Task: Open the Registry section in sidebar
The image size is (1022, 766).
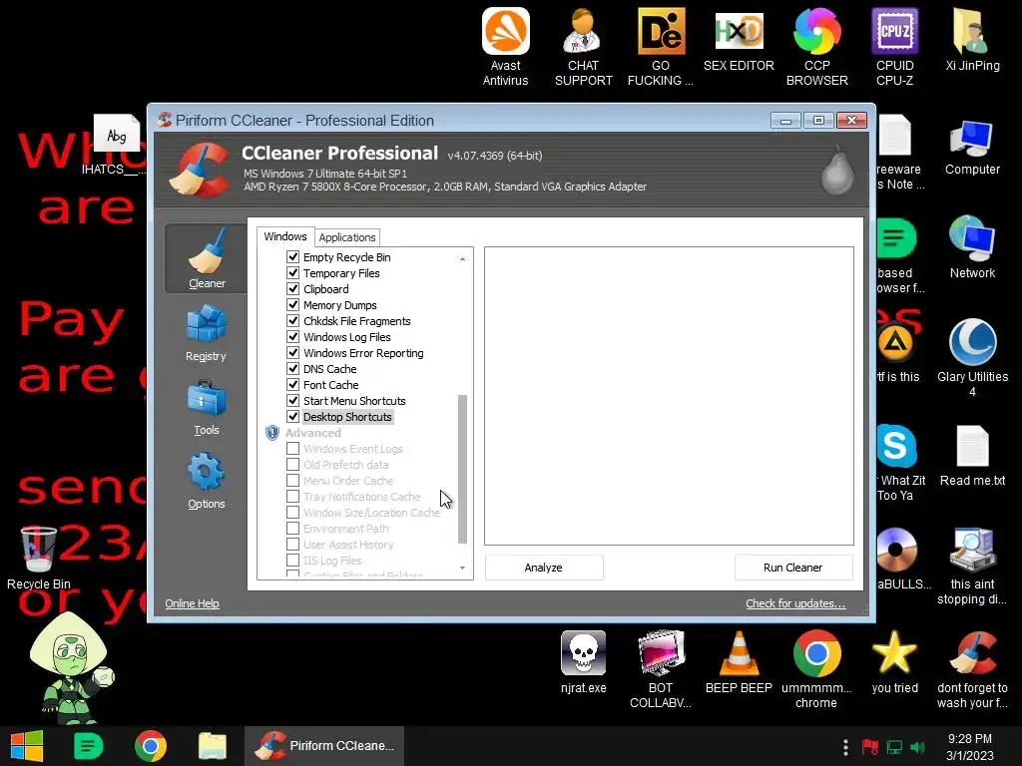Action: point(206,333)
